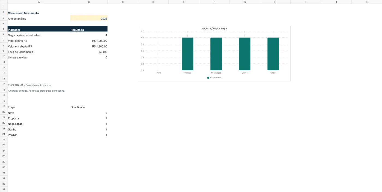Select column I header
The height and width of the screenshot is (192, 382).
(306, 2)
